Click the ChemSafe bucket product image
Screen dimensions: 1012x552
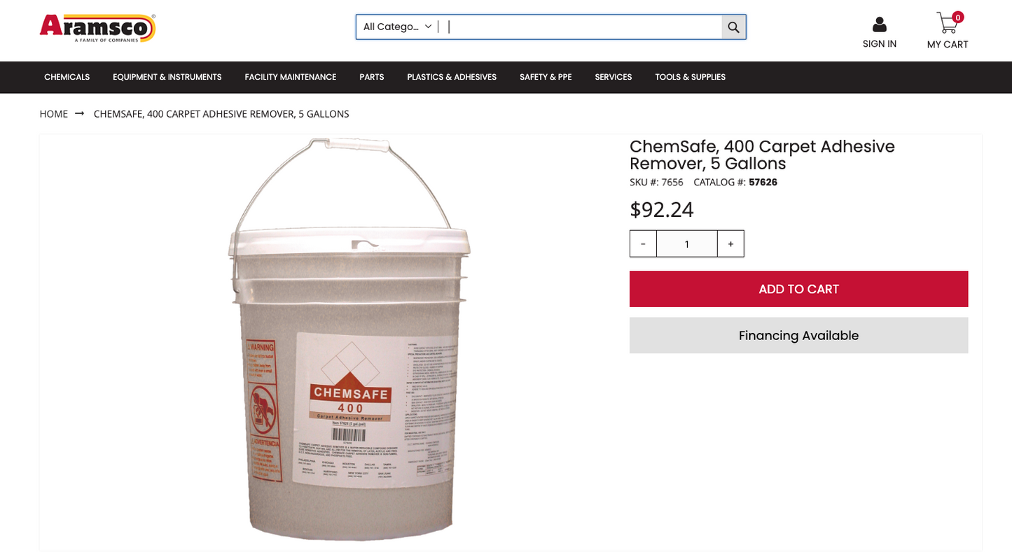pos(350,339)
